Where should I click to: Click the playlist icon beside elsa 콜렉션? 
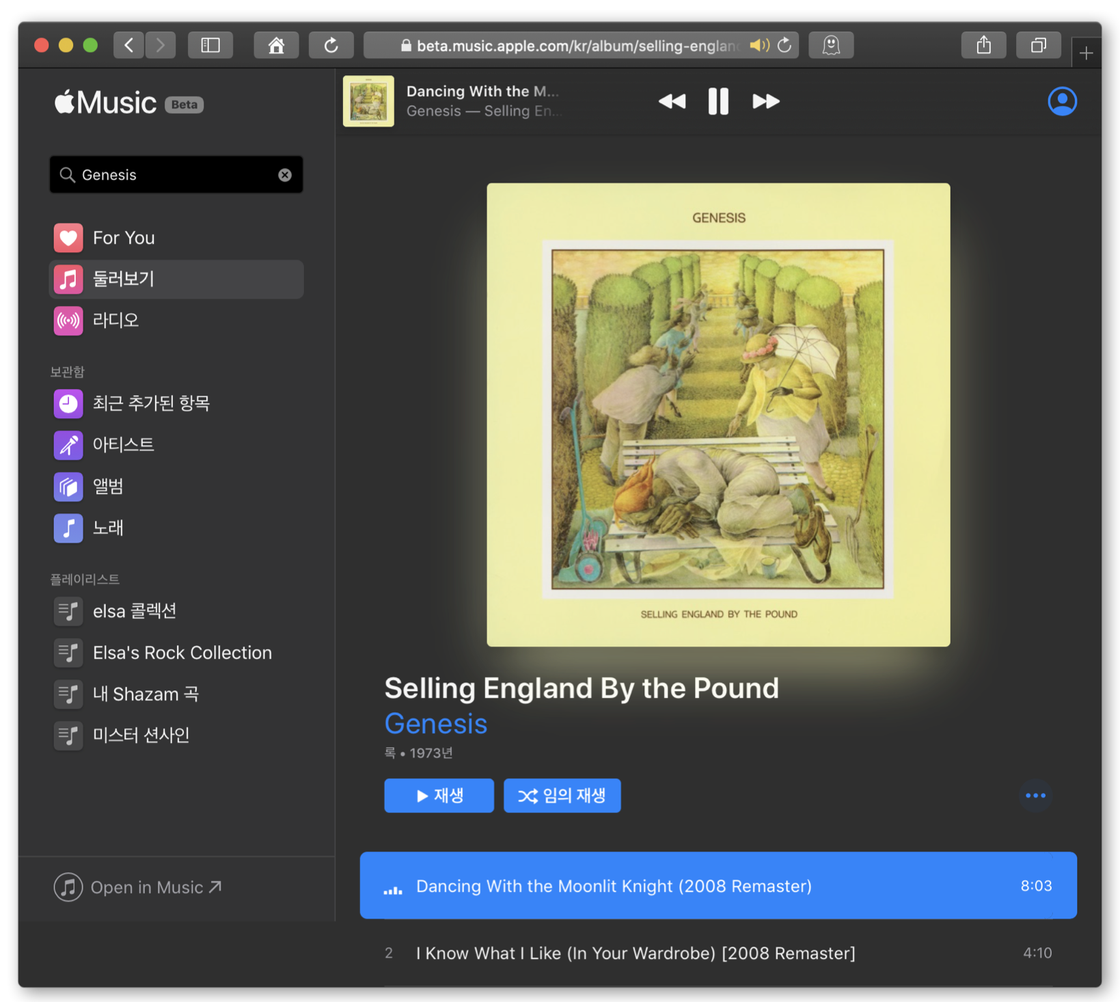pyautogui.click(x=68, y=611)
